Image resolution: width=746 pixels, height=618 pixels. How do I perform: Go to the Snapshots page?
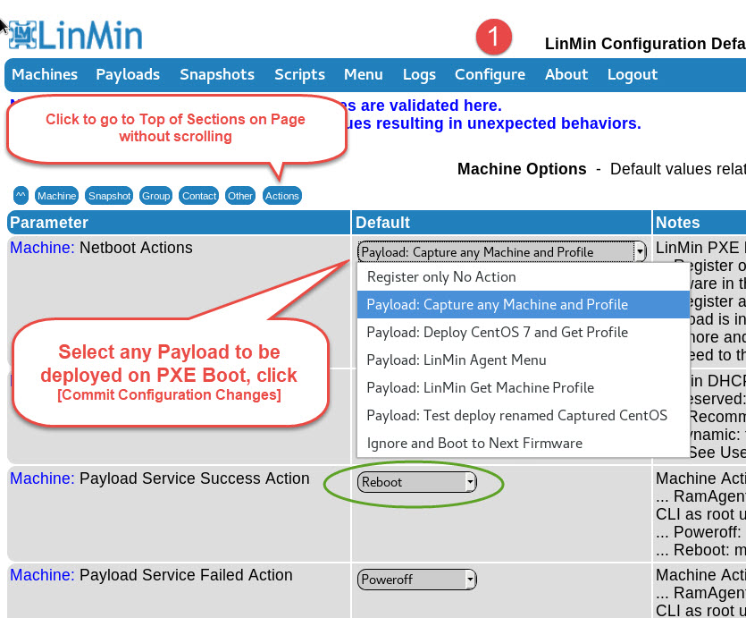(x=217, y=74)
